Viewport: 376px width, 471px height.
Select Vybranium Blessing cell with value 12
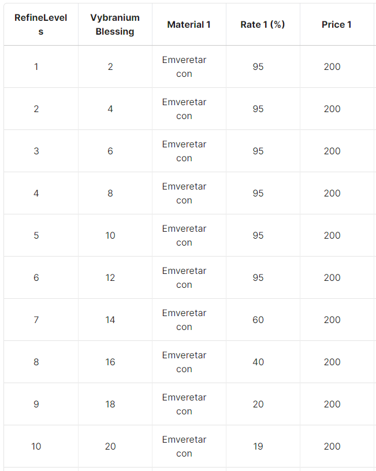[110, 277]
